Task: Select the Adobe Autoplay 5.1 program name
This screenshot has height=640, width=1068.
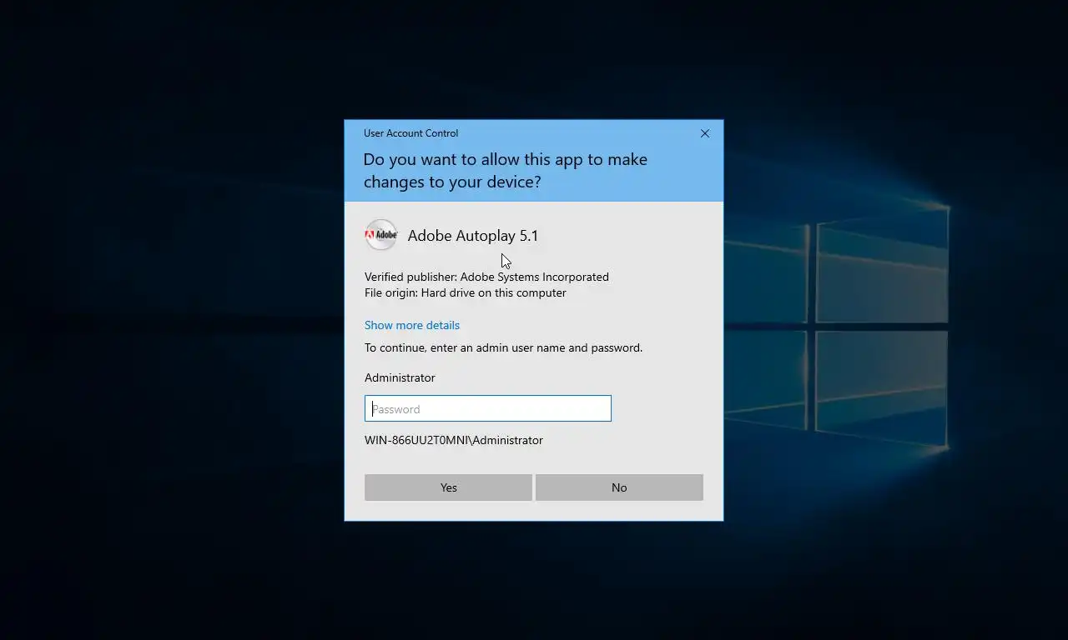Action: [x=473, y=236]
